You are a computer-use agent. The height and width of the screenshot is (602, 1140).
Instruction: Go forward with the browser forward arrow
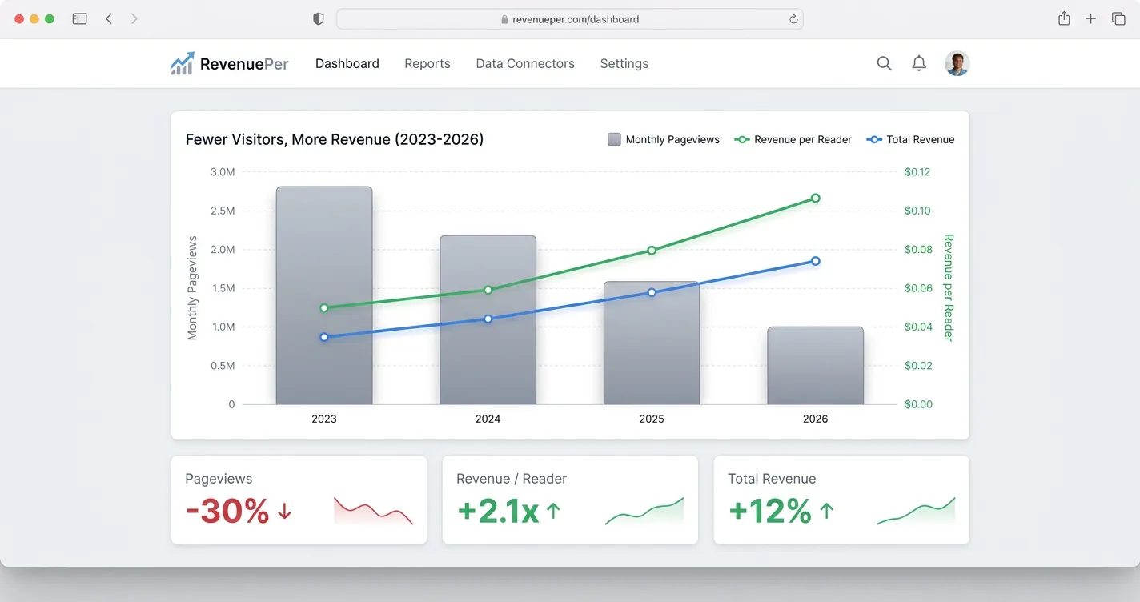(134, 18)
